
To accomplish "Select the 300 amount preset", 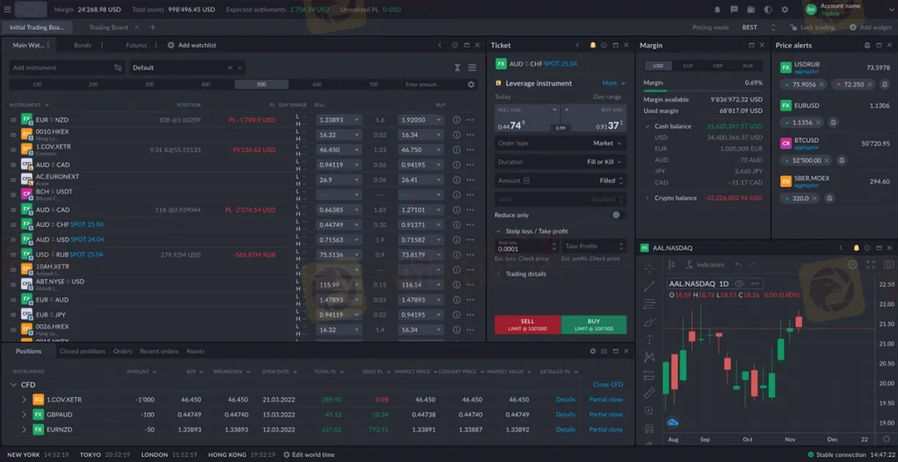I will 149,84.
